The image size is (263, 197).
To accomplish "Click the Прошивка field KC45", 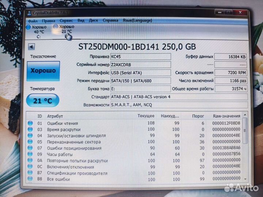I will tap(141, 57).
